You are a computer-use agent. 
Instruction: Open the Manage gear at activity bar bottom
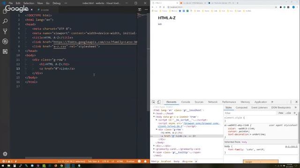click(5, 154)
